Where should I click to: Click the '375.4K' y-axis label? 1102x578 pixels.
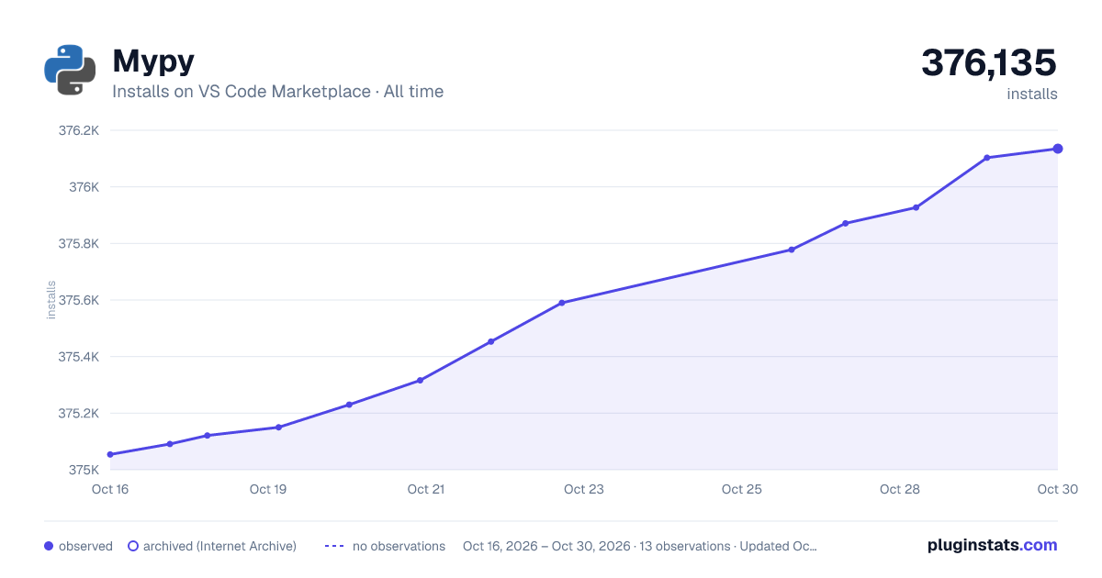tap(78, 357)
